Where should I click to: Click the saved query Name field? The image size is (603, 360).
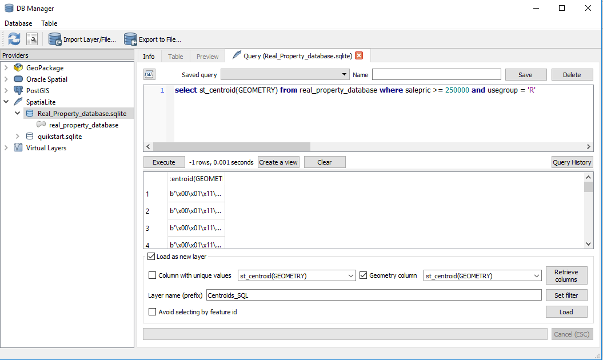(x=437, y=75)
